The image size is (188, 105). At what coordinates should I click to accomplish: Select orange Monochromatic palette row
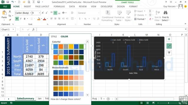(68, 78)
